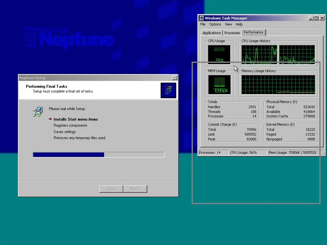Click the red arrow beside Installs Start menu items
The width and height of the screenshot is (327, 245).
(x=50, y=119)
